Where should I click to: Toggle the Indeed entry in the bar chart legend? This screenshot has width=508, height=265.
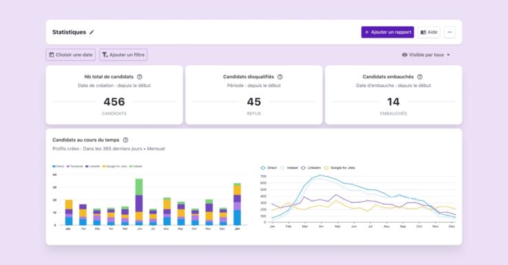pos(136,166)
